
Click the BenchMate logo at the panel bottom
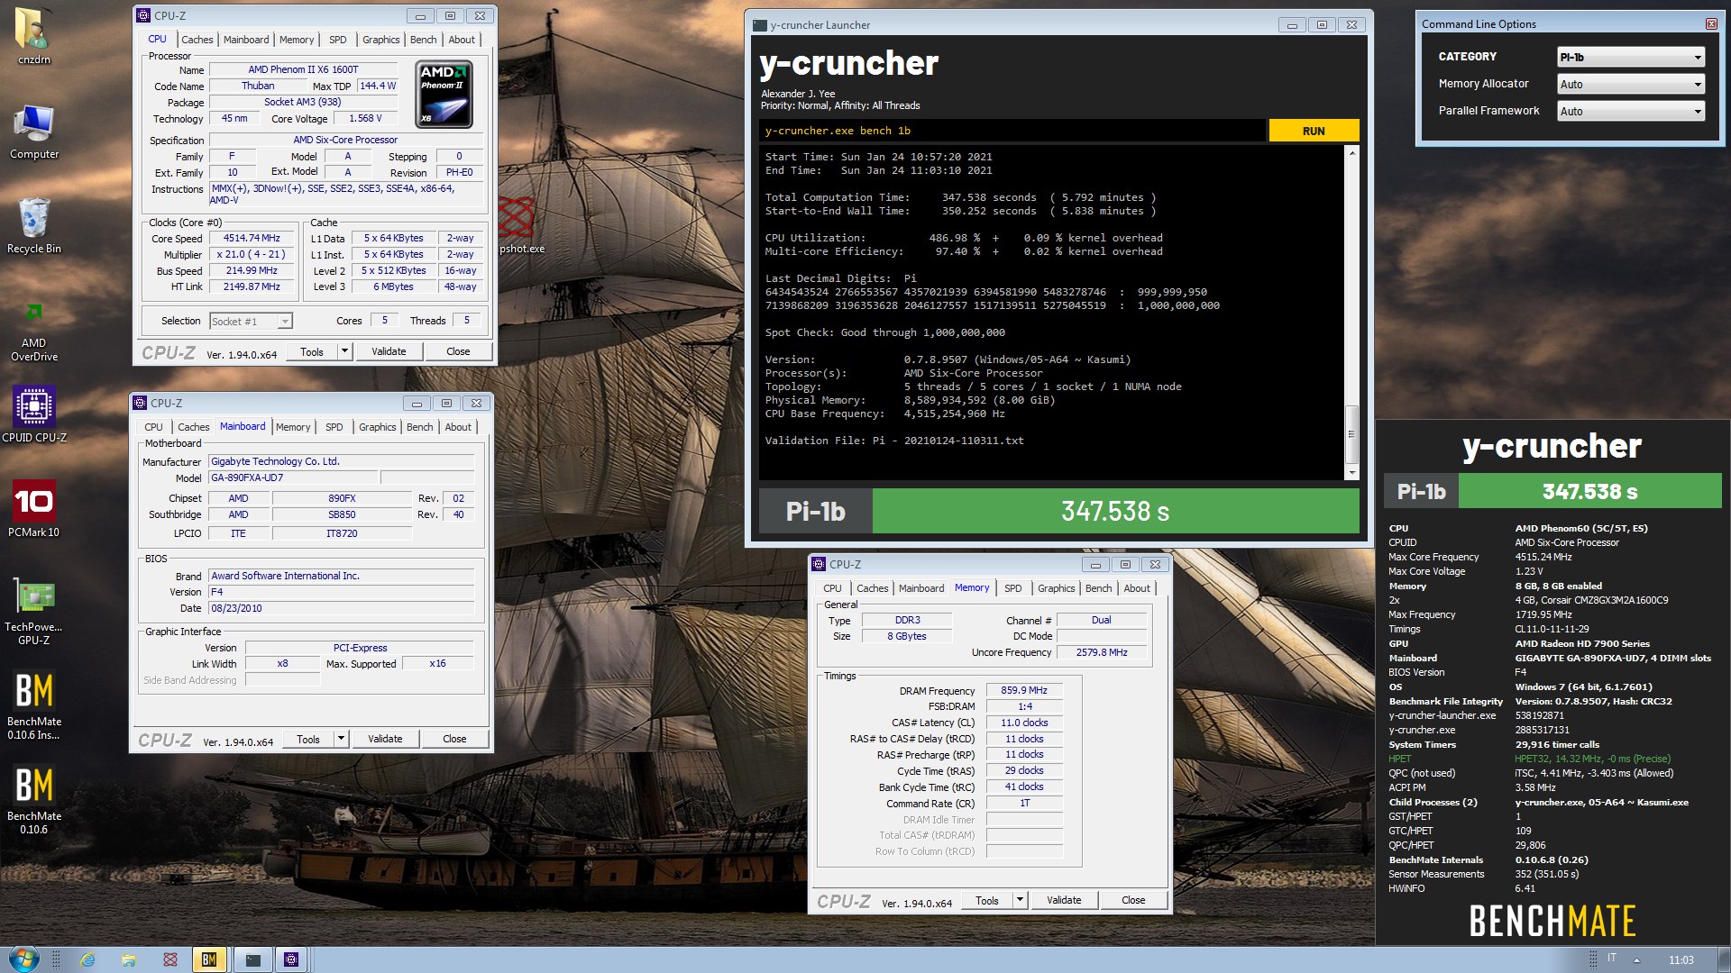[1552, 922]
